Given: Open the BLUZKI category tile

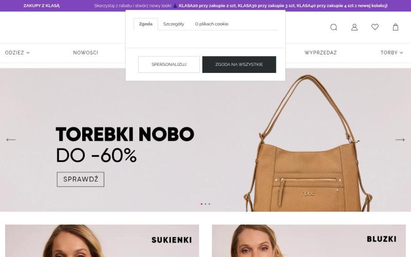Looking at the screenshot, I should (309, 241).
